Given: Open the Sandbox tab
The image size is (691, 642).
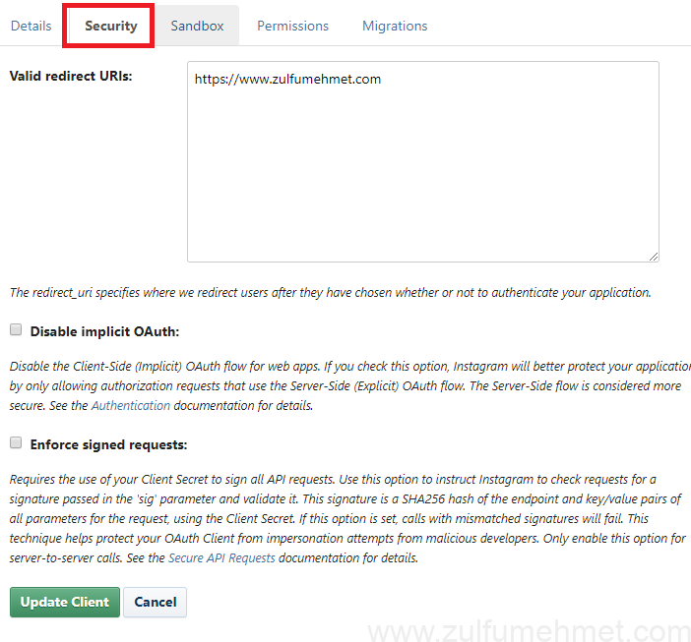Looking at the screenshot, I should click(x=197, y=26).
